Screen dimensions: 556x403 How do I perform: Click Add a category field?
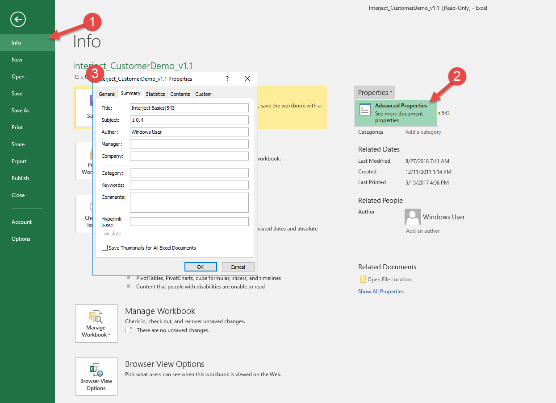point(423,132)
